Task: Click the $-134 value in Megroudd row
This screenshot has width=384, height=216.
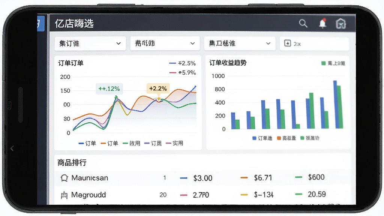Action: pyautogui.click(x=264, y=195)
